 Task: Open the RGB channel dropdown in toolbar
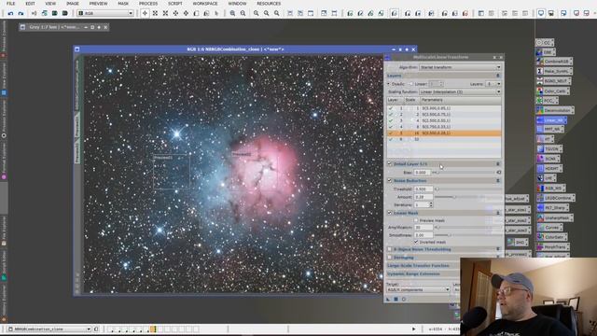tap(105, 13)
